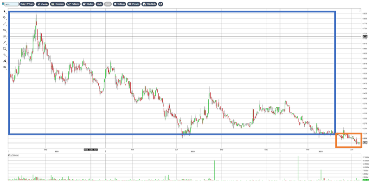This screenshot has height=183, width=371.
Task: Select the parallel channel lines tool
Action: (x=5, y=30)
